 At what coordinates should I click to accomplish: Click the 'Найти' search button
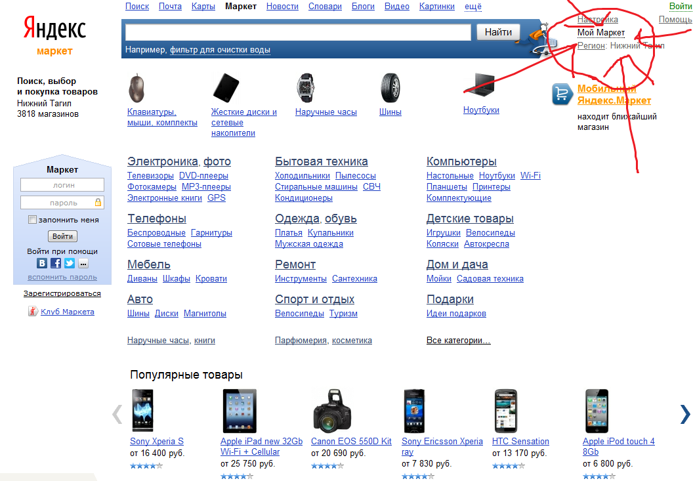point(498,32)
